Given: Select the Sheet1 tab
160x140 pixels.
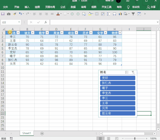Looking at the screenshot, I should click(27, 133).
